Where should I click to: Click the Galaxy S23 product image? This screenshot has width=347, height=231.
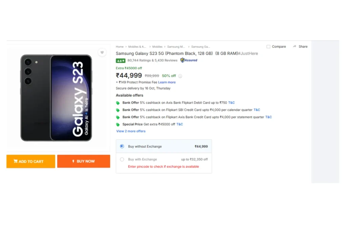click(56, 98)
